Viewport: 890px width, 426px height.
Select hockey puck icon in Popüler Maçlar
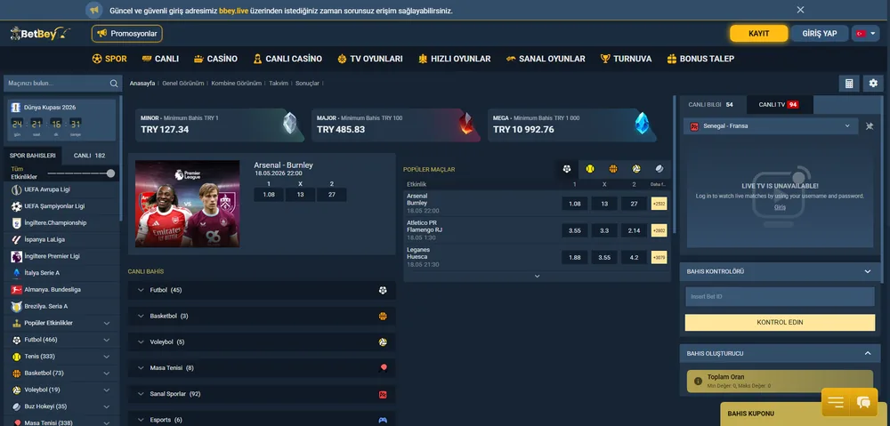tap(659, 169)
